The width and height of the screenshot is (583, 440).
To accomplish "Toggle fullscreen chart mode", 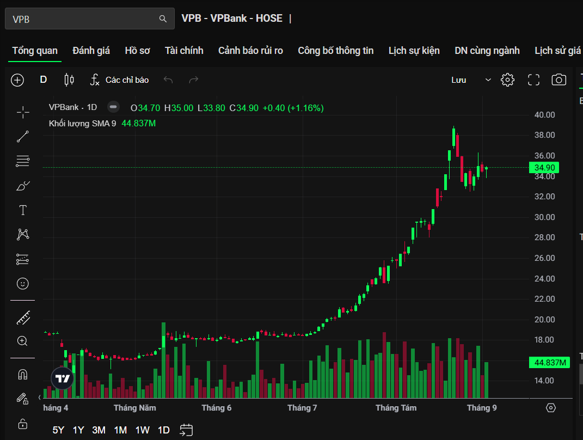I will [533, 80].
